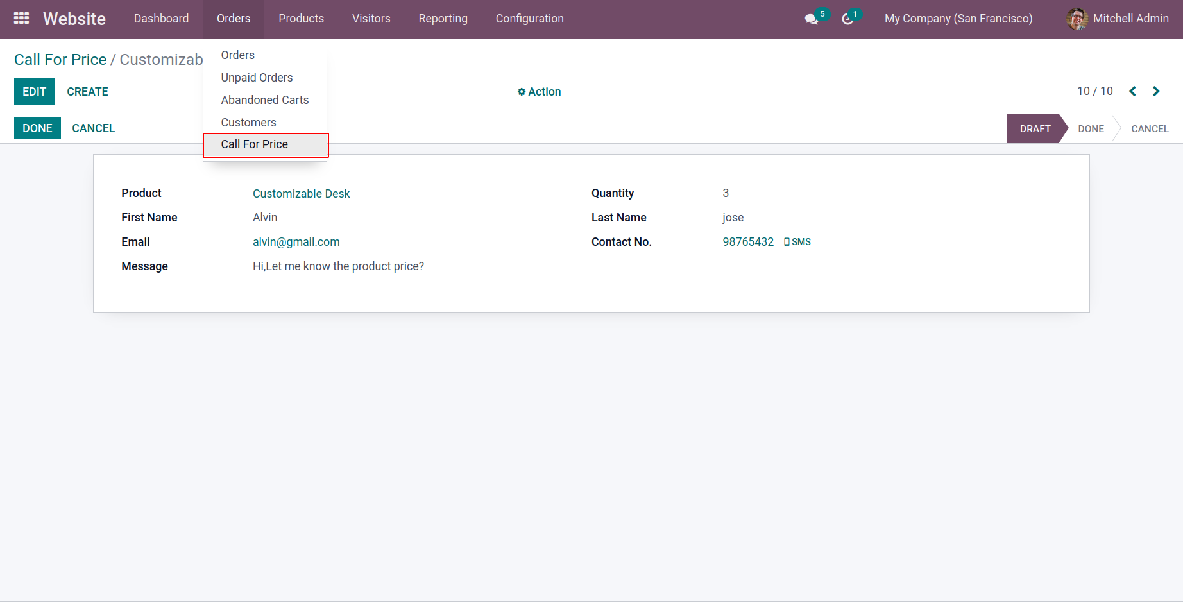Click the CANCEL action button

pos(94,128)
